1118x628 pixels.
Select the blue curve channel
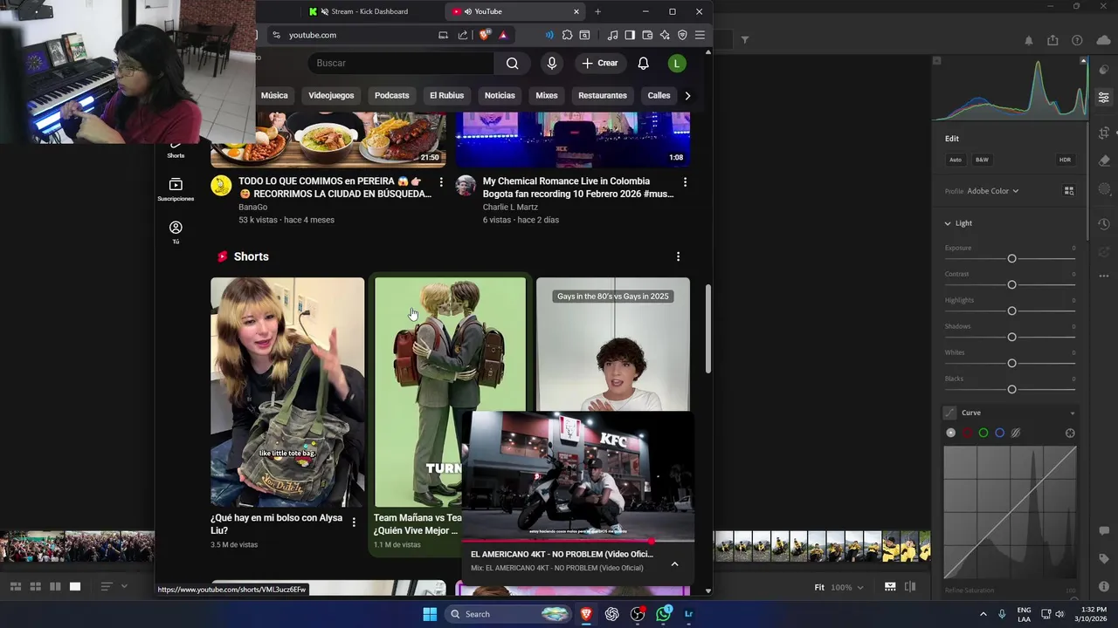[1000, 433]
